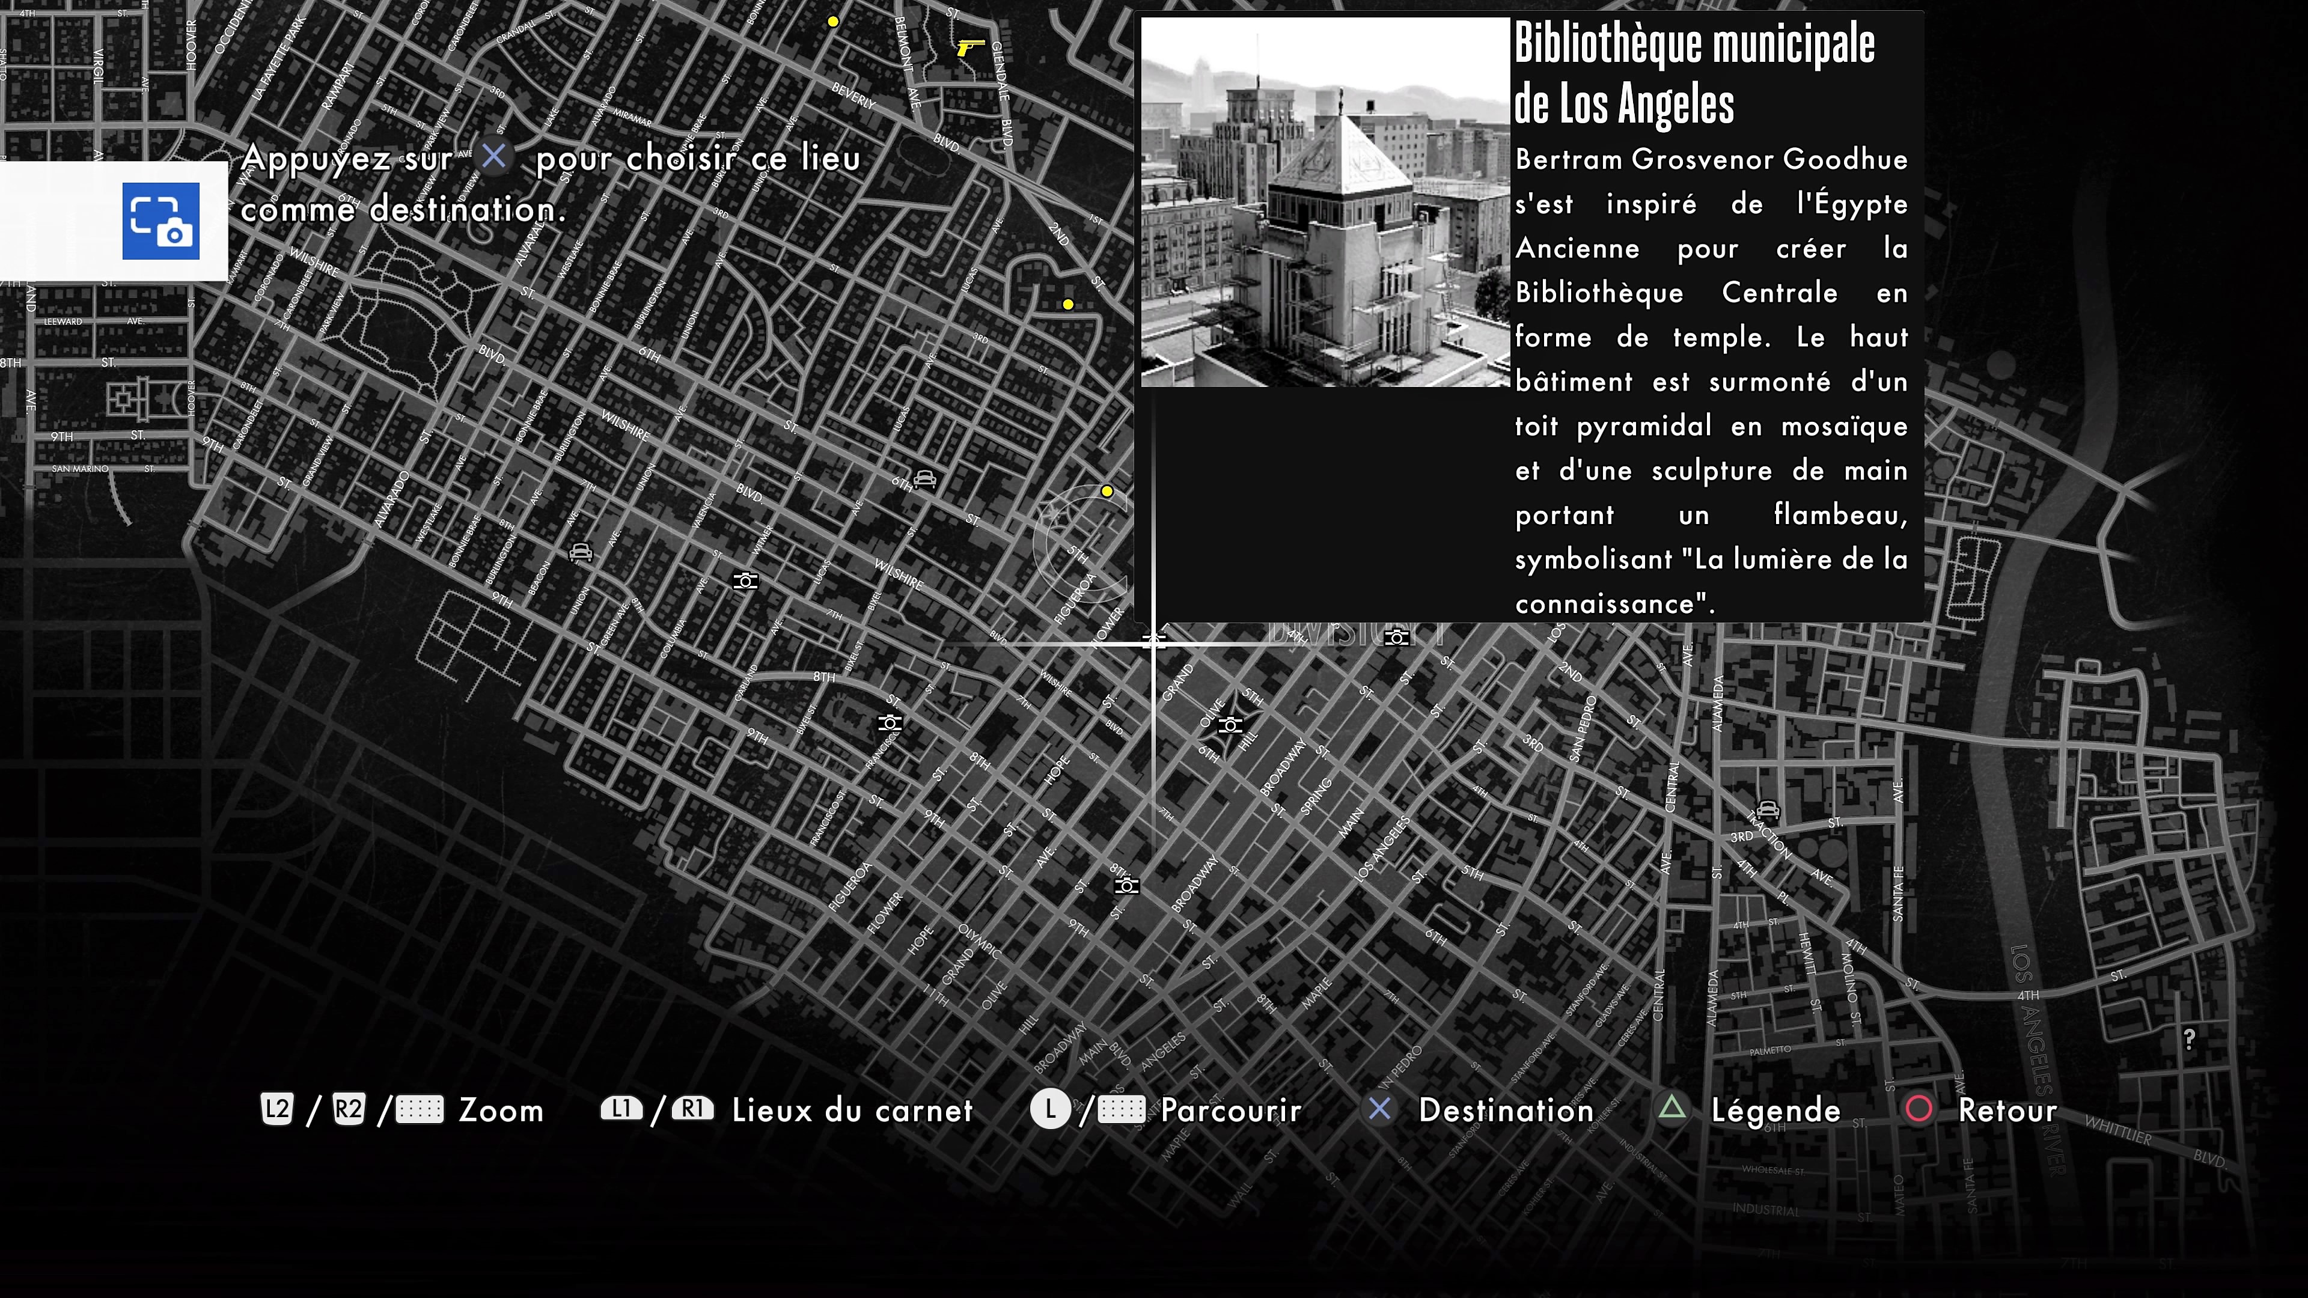This screenshot has height=1298, width=2308.
Task: Select the camera landmark next to DIVISION label
Action: point(1397,638)
